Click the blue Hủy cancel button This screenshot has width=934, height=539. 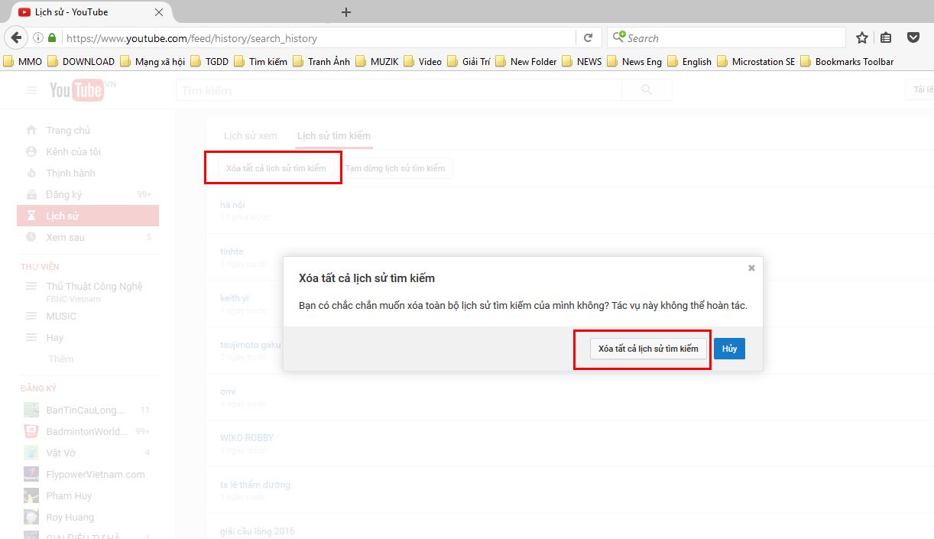pos(729,349)
